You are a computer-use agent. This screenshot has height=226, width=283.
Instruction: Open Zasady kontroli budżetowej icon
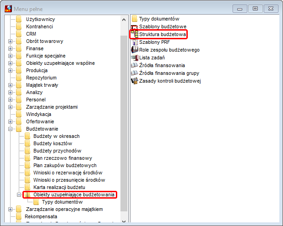point(135,81)
